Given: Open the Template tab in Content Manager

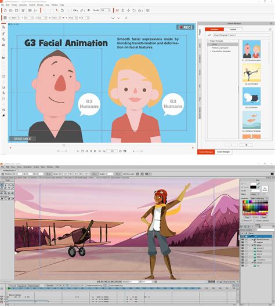Looking at the screenshot, I should [214, 30].
